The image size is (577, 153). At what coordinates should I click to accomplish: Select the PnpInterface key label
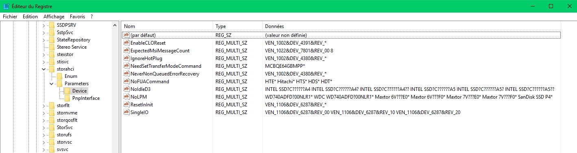click(x=86, y=98)
